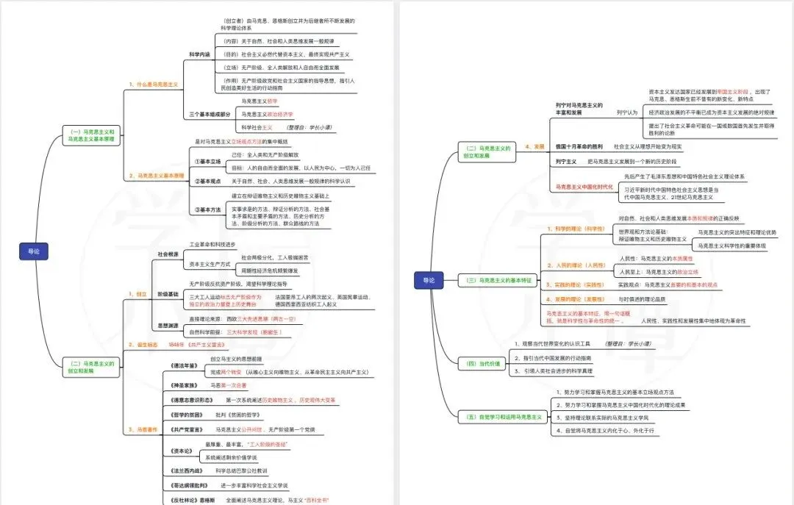Select the '三个基本组成部分' sub-branch
The image size is (794, 505).
point(209,115)
